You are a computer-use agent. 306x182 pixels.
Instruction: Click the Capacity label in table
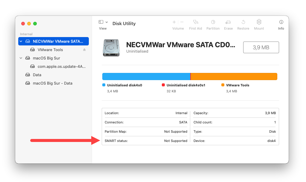(201, 113)
